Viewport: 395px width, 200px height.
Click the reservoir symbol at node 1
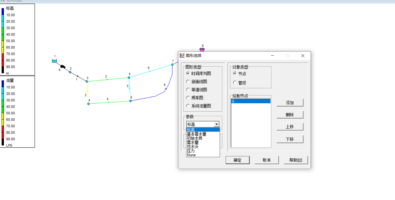tap(54, 61)
